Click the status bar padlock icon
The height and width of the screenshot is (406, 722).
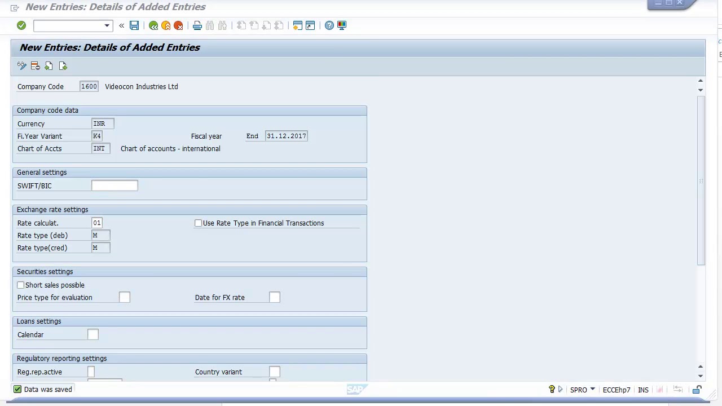697,390
